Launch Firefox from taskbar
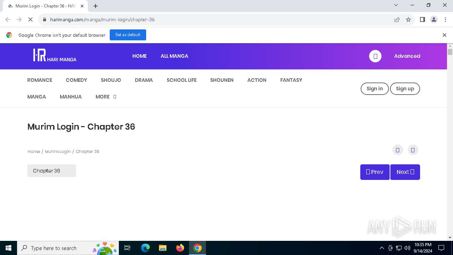Viewport: 453px width, 255px height. pyautogui.click(x=180, y=248)
